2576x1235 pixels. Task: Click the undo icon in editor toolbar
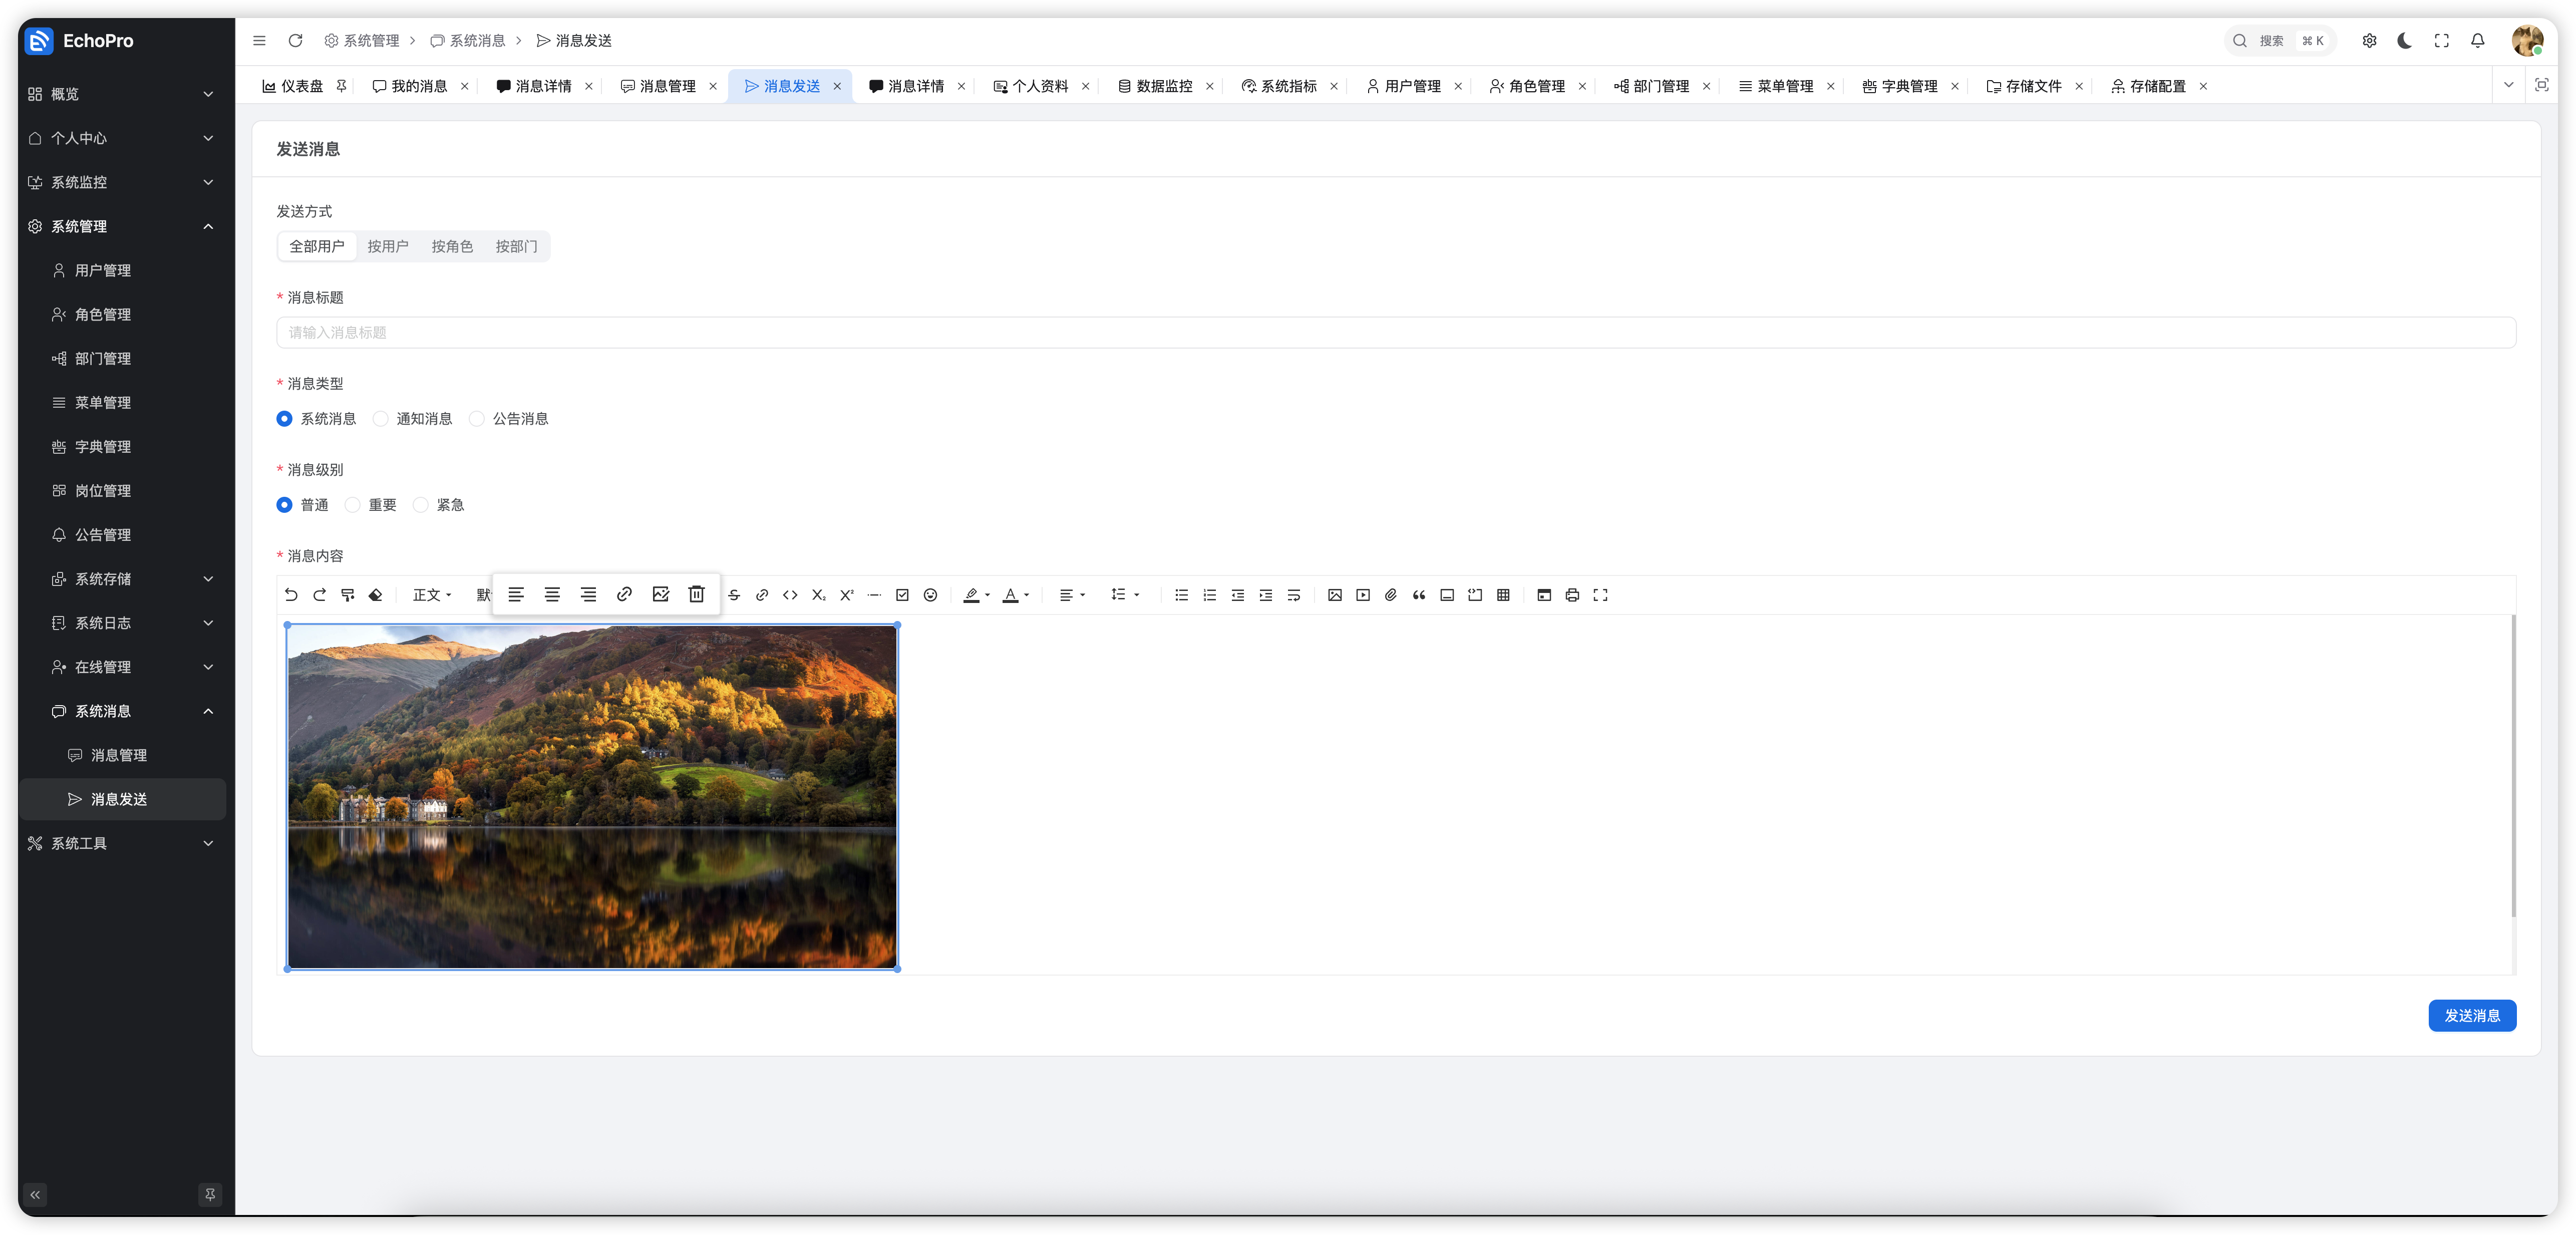291,595
